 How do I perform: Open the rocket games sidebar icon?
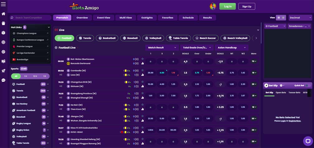point(3,71)
